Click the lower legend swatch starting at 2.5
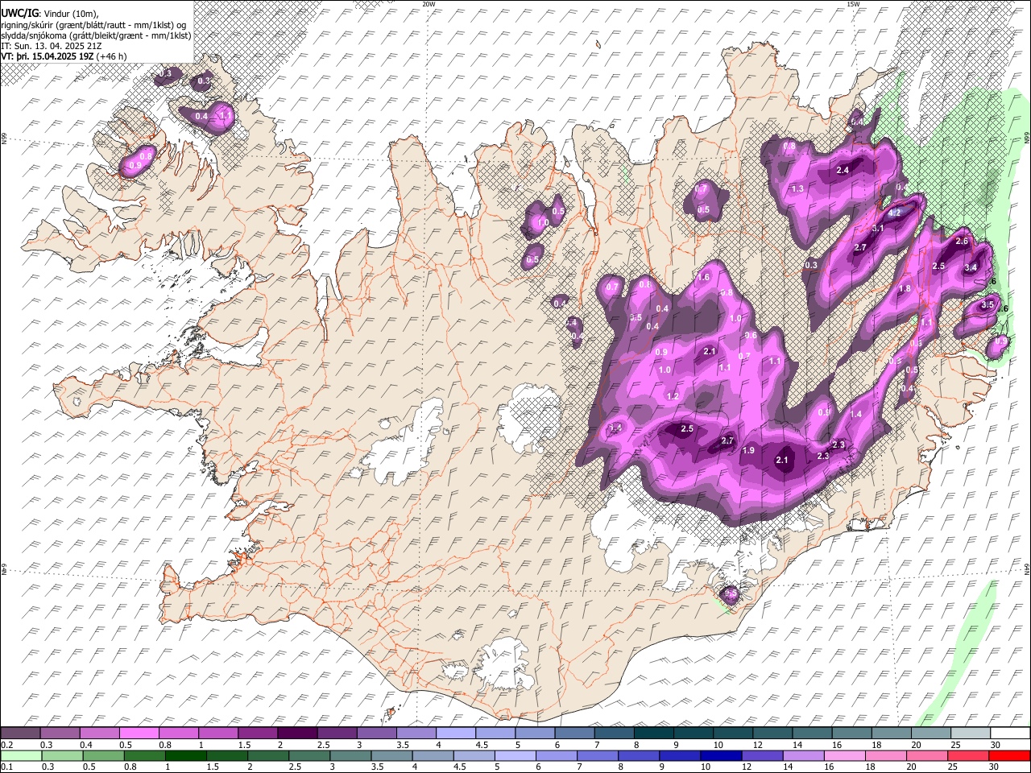1031x773 pixels. 308,755
